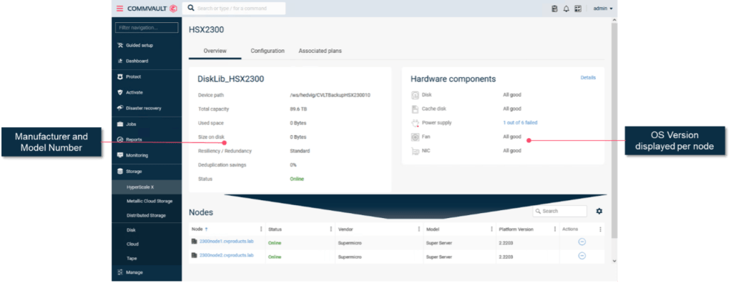Click the Disk hardware component icon

tap(415, 95)
